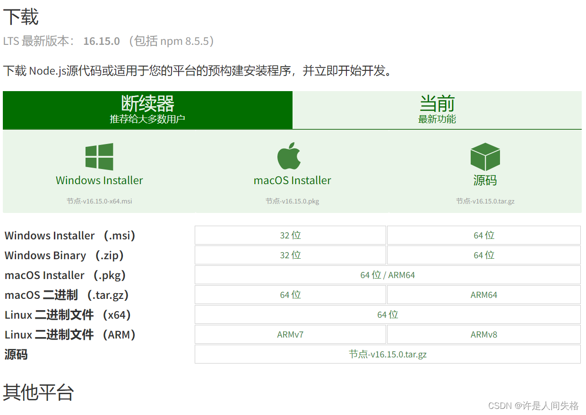Download 32 位 Windows Installer (.msi)
Image resolution: width=586 pixels, height=415 pixels.
290,235
